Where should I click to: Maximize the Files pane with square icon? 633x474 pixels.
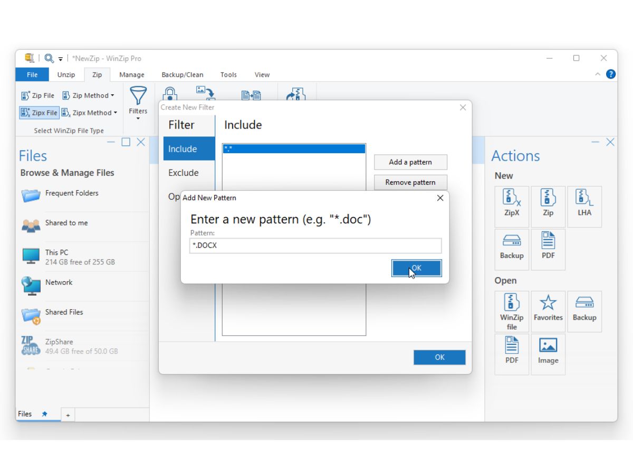126,142
